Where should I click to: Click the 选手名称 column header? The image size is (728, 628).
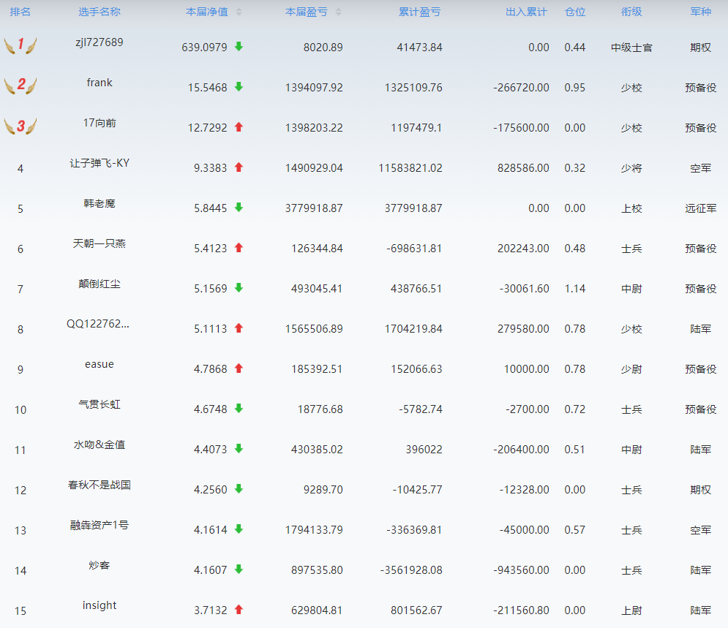100,12
